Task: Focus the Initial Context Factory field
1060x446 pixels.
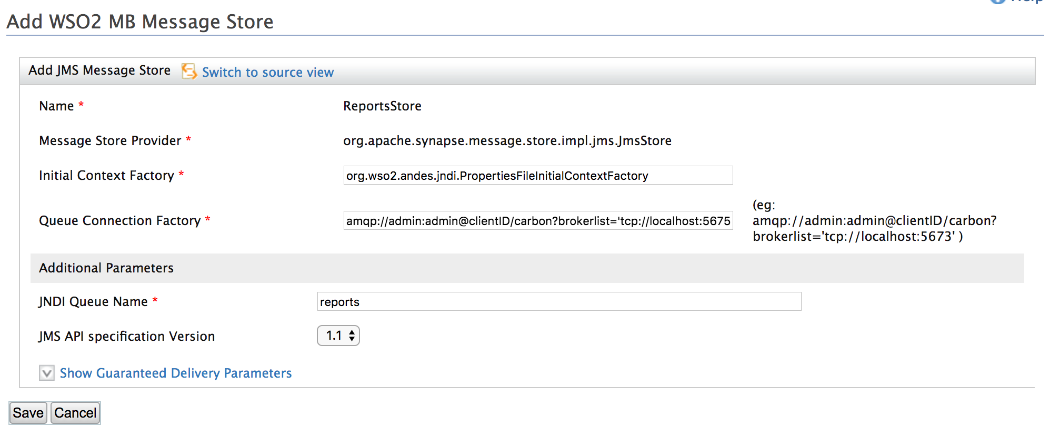Action: (x=537, y=176)
